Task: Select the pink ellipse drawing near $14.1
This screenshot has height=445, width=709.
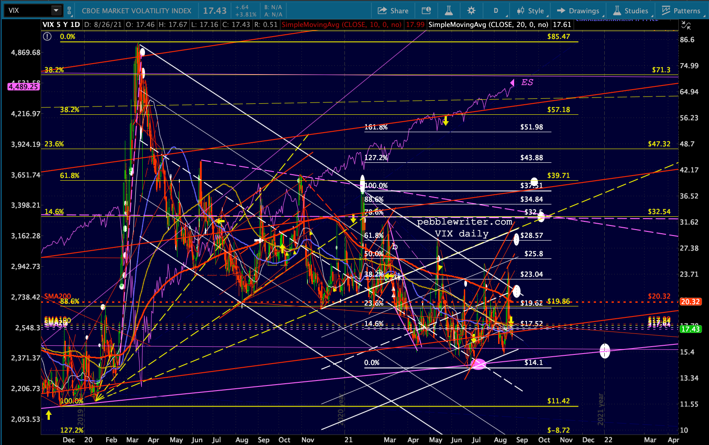Action: tap(478, 364)
